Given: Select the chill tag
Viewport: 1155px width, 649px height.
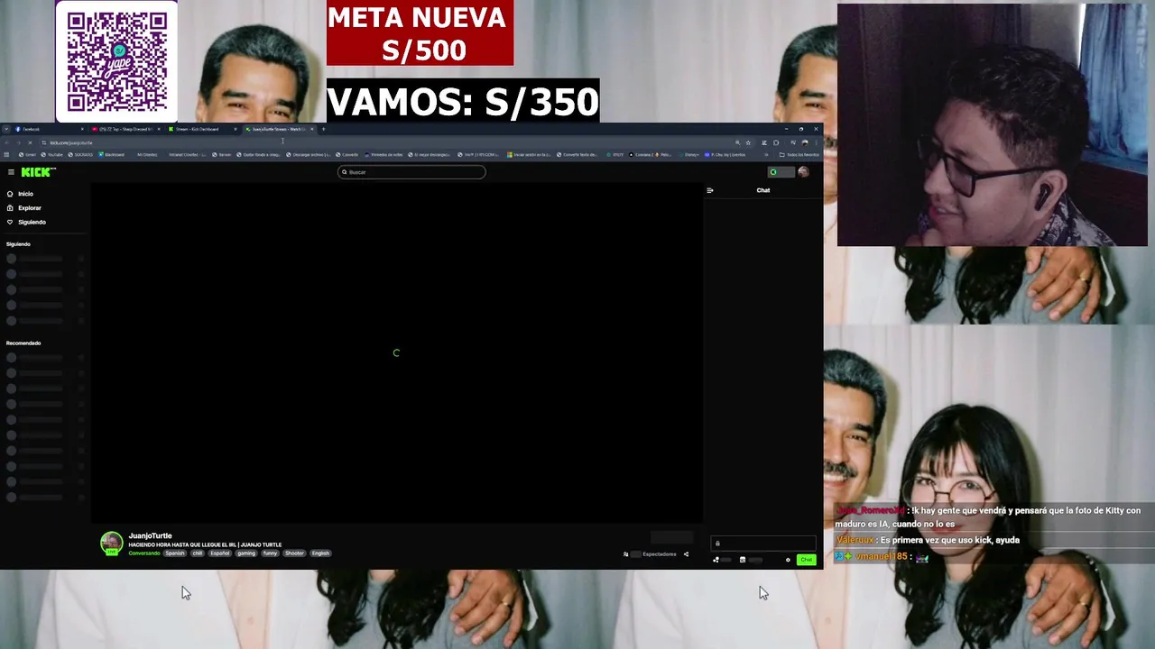Looking at the screenshot, I should 198,553.
